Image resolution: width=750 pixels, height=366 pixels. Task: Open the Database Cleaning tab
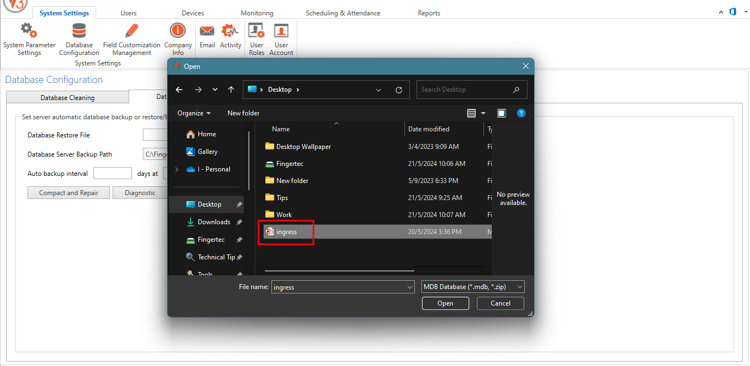click(x=68, y=98)
